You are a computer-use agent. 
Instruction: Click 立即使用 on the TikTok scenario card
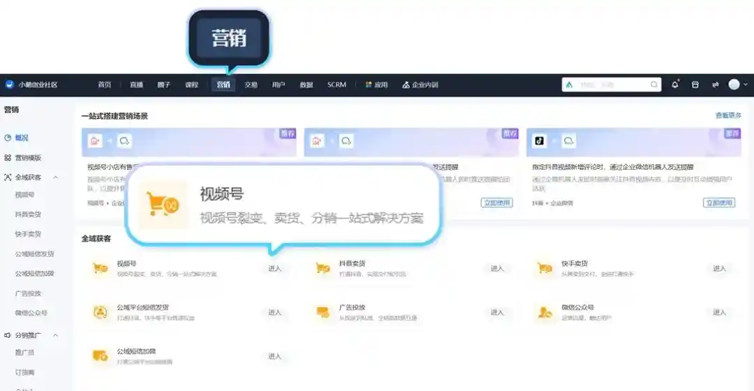[719, 202]
